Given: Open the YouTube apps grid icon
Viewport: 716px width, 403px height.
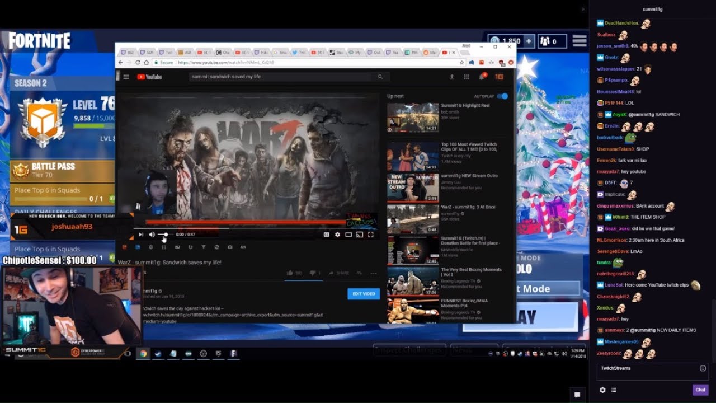Looking at the screenshot, I should pos(467,77).
